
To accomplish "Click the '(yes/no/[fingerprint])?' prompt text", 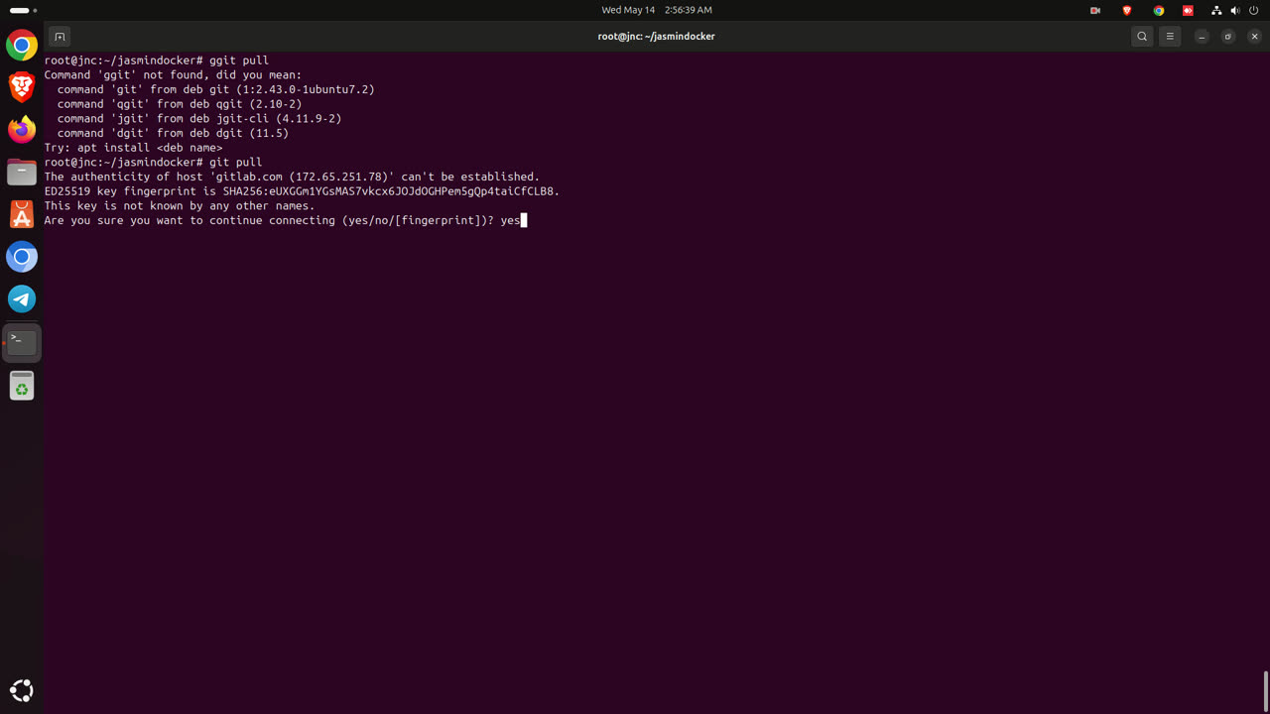I will coord(418,220).
